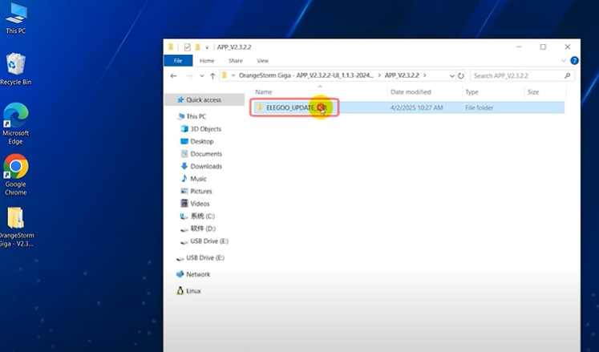Expand the Quick Access Toolbar dropdown
This screenshot has width=599, height=352.
pyautogui.click(x=207, y=47)
